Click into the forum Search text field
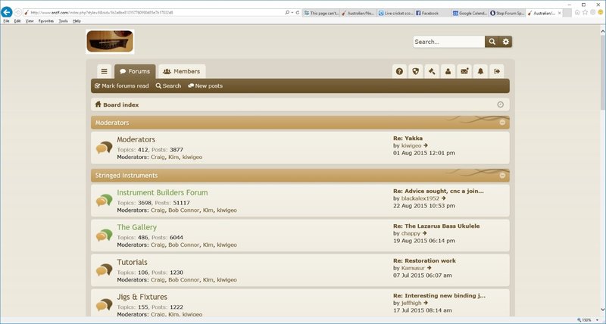The image size is (606, 324). [x=448, y=42]
